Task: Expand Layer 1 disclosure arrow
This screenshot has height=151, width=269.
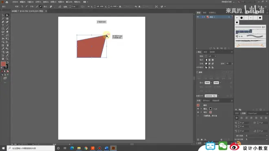Action: [204, 17]
